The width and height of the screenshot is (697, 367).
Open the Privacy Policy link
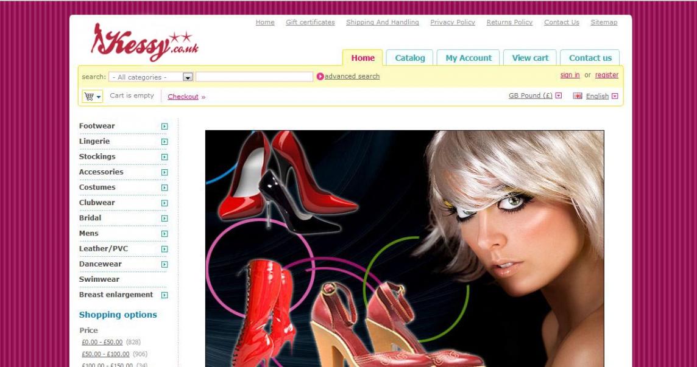click(453, 23)
